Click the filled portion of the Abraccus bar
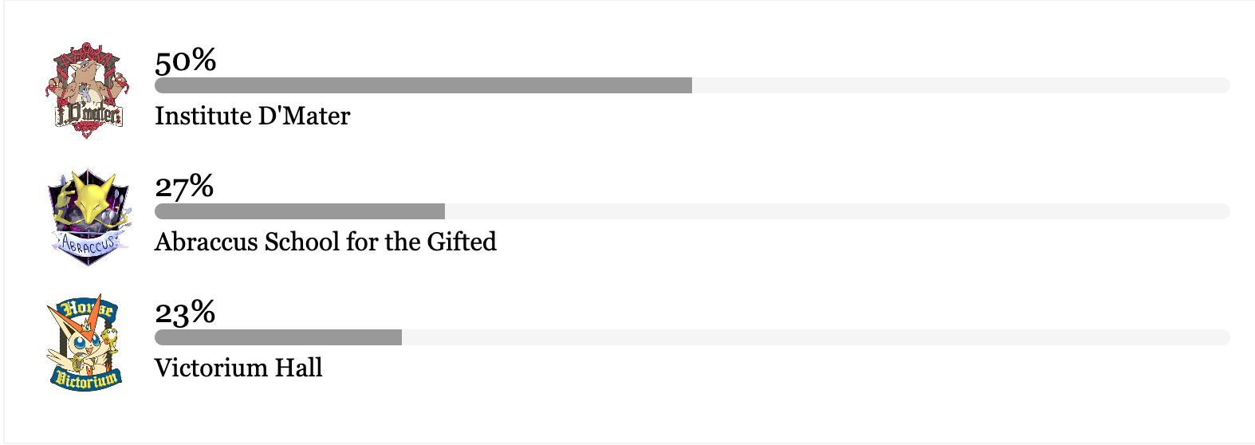The image size is (1255, 445). [x=299, y=211]
